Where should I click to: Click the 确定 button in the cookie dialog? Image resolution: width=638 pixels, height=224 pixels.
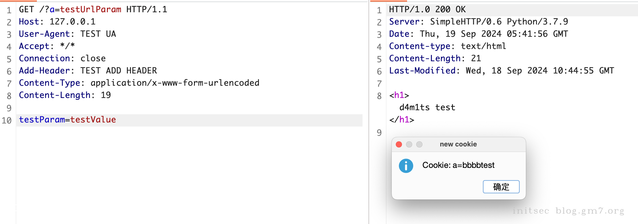point(501,187)
